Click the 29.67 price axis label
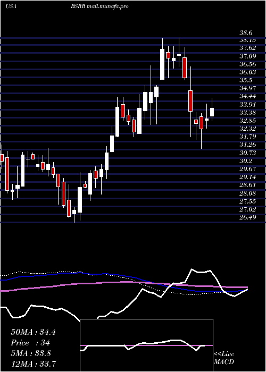 (248, 169)
